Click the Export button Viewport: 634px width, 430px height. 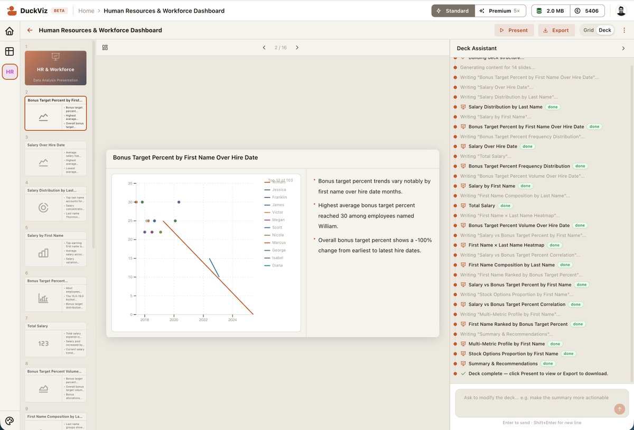point(556,30)
